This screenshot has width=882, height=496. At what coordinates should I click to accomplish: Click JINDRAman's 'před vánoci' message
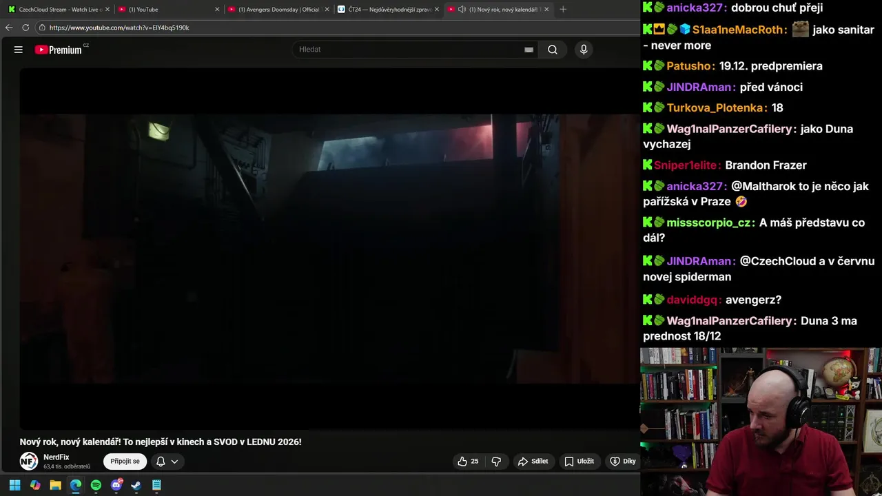point(771,87)
